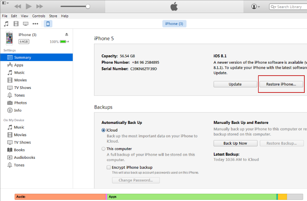Click the phone number +84 96 2584895
Screen dimensions: 307x201
pos(145,63)
